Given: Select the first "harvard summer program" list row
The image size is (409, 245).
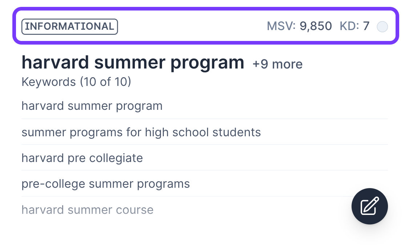Looking at the screenshot, I should pyautogui.click(x=92, y=106).
